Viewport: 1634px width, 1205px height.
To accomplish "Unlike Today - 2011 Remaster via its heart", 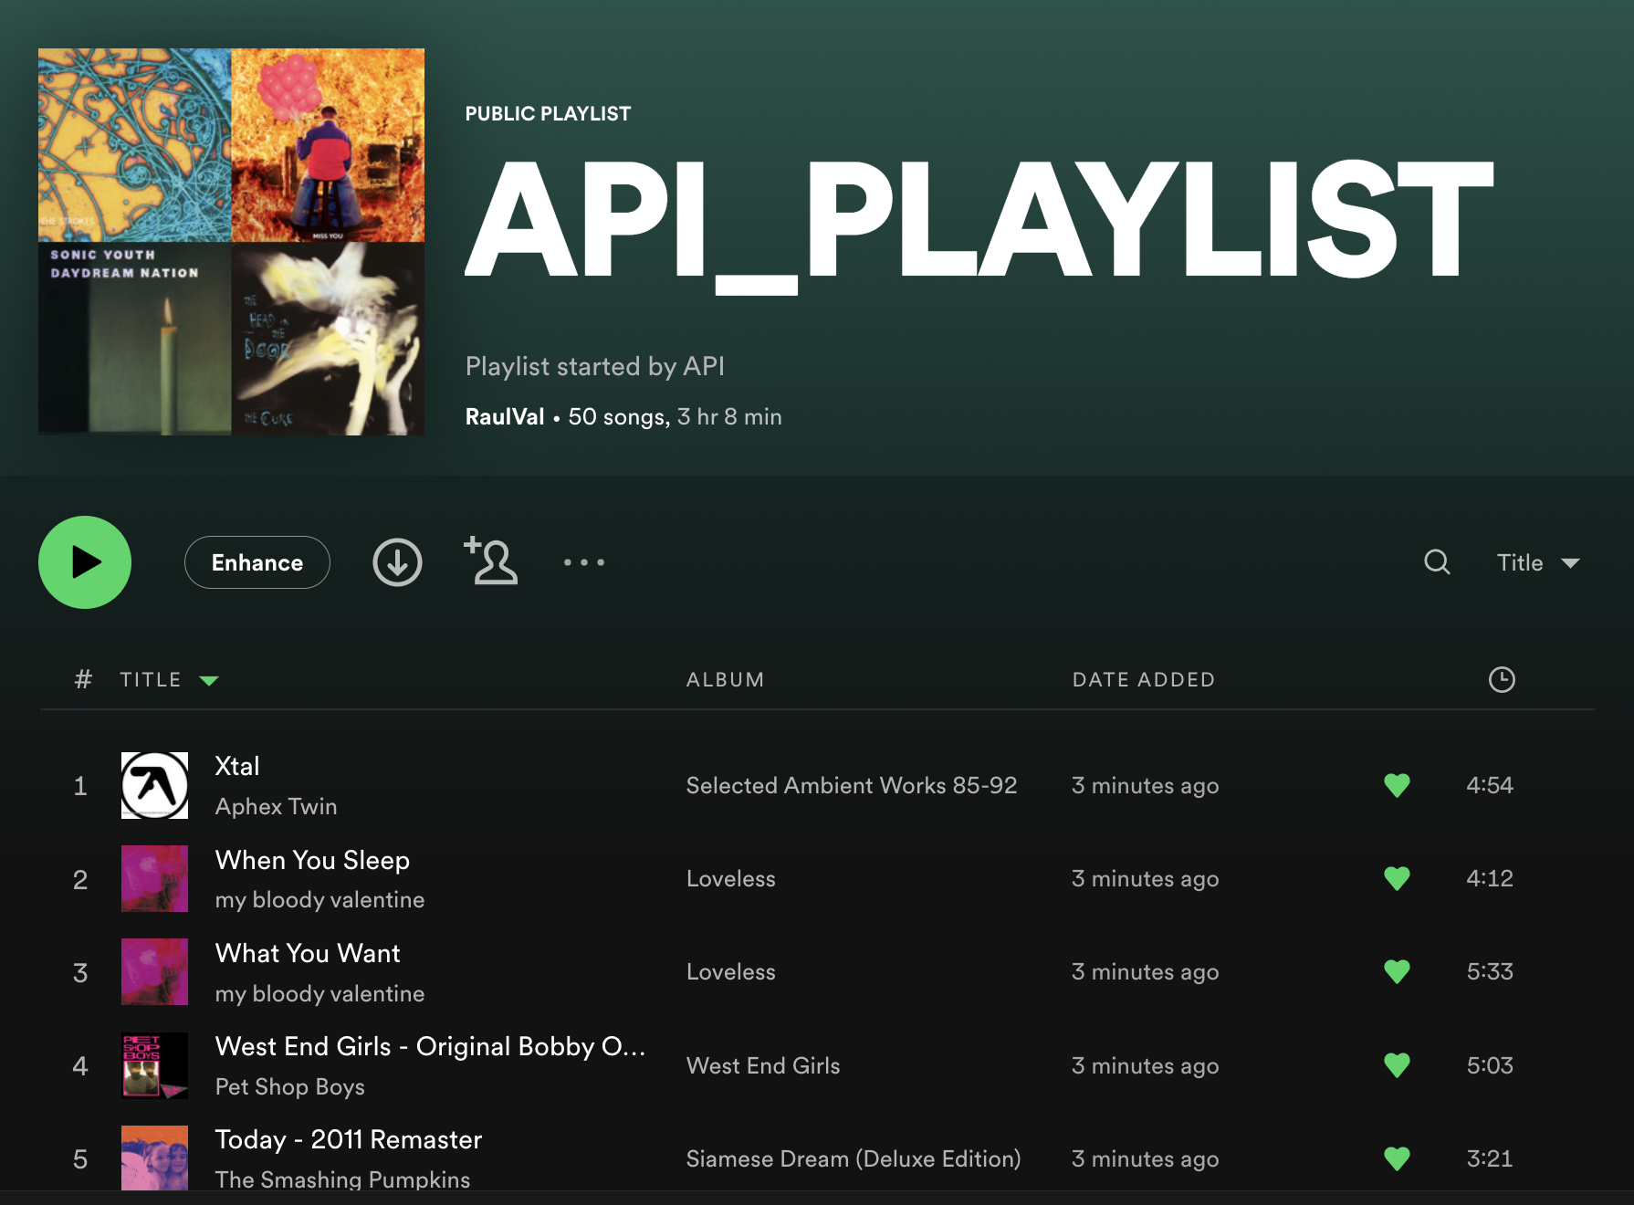I will coord(1397,1158).
